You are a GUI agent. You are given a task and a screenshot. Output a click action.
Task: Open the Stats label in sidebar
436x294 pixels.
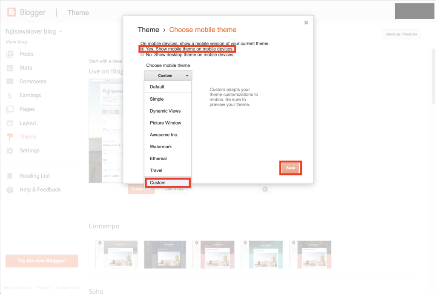pyautogui.click(x=26, y=68)
